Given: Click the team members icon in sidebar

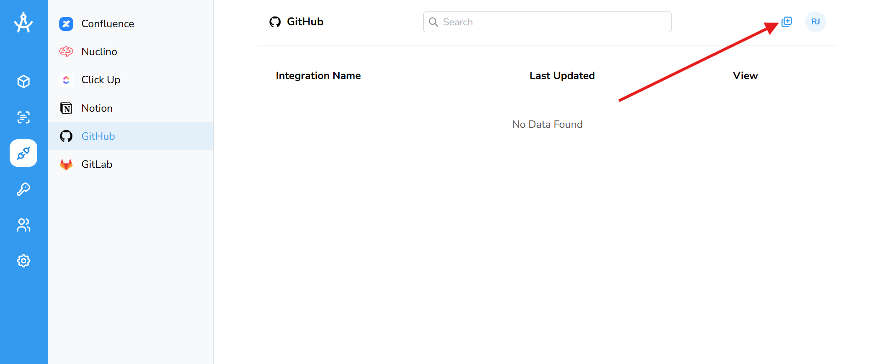Looking at the screenshot, I should coord(23,225).
